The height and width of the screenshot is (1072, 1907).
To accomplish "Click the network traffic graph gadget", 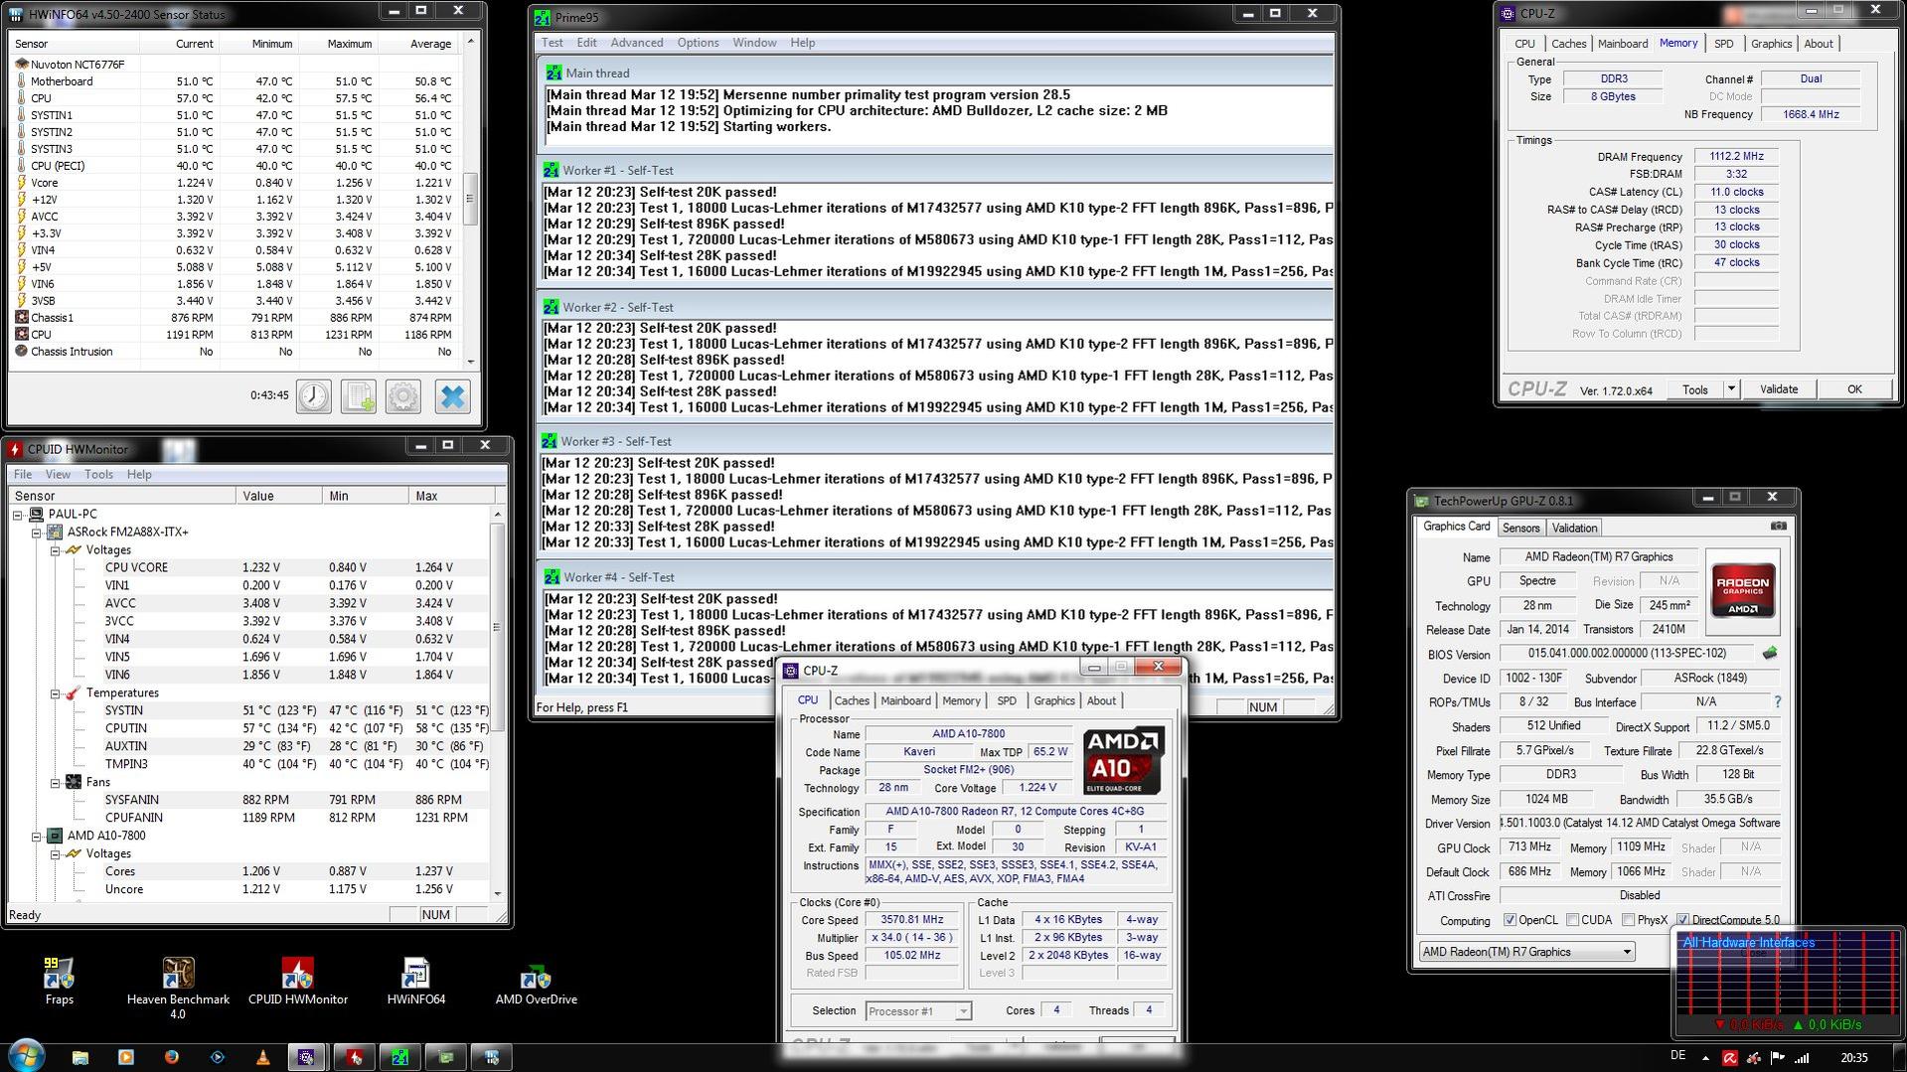I will coord(1789,983).
